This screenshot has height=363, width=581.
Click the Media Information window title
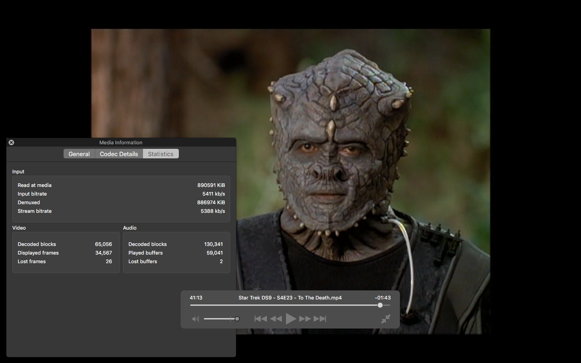click(121, 142)
